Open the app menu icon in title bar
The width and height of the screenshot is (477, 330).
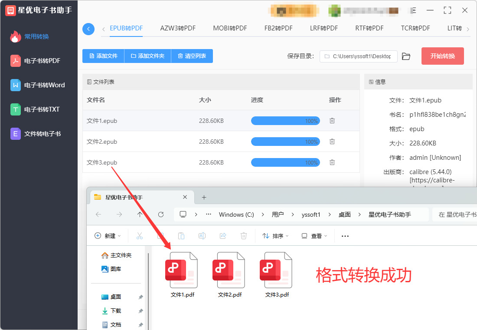click(x=413, y=11)
